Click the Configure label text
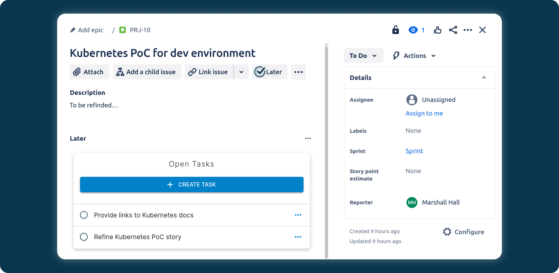The image size is (559, 273). (469, 232)
